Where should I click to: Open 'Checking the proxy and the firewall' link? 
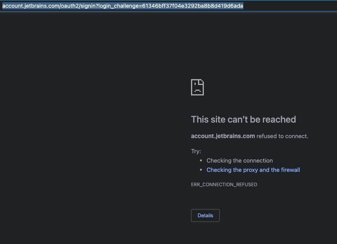click(x=253, y=170)
